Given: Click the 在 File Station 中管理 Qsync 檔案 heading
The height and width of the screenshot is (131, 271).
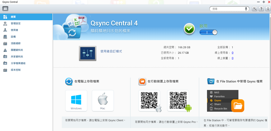Looking at the screenshot, I should pos(240,81).
